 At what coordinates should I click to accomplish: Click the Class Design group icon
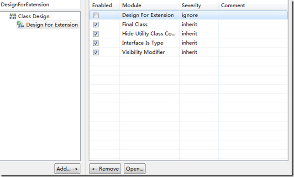(13, 16)
